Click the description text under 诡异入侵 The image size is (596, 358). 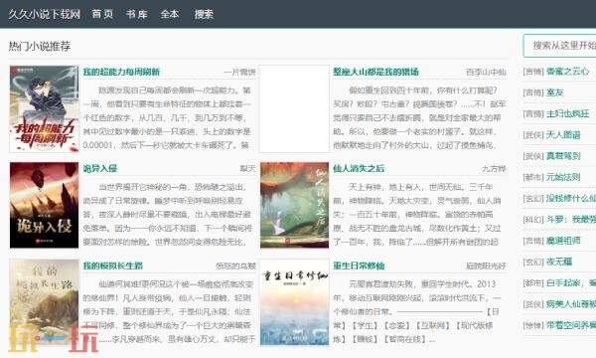coord(168,214)
